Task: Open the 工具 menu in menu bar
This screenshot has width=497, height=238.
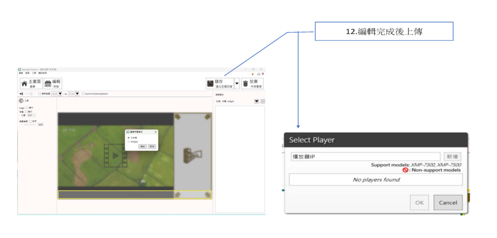Action: (x=34, y=73)
